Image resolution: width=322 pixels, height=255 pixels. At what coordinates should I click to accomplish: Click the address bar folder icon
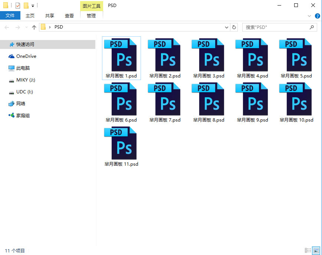click(x=43, y=27)
